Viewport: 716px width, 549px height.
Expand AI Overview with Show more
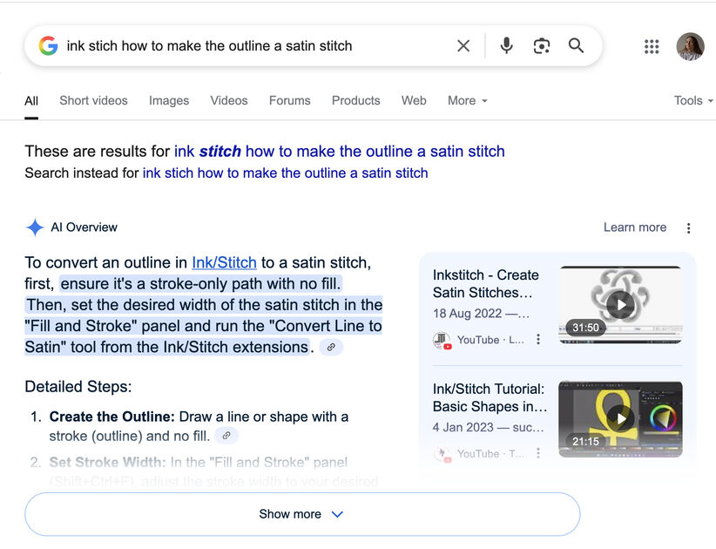302,514
